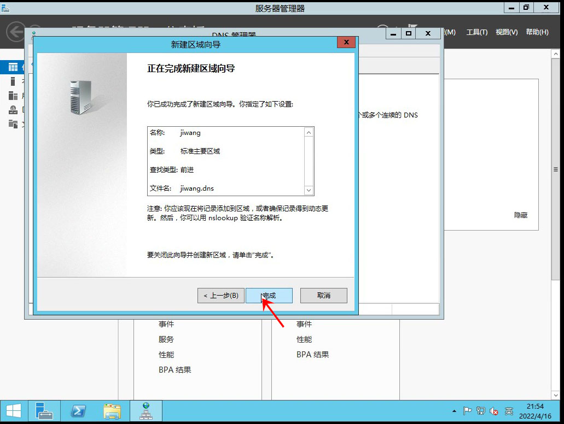Switch input language 英 indicator

point(509,411)
